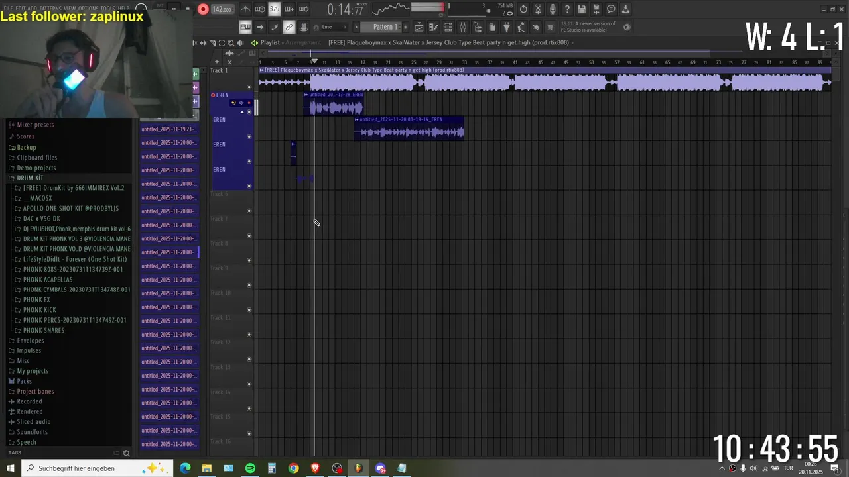The width and height of the screenshot is (849, 477).
Task: Click the Playlist speaker icon in playlist header
Action: [254, 42]
